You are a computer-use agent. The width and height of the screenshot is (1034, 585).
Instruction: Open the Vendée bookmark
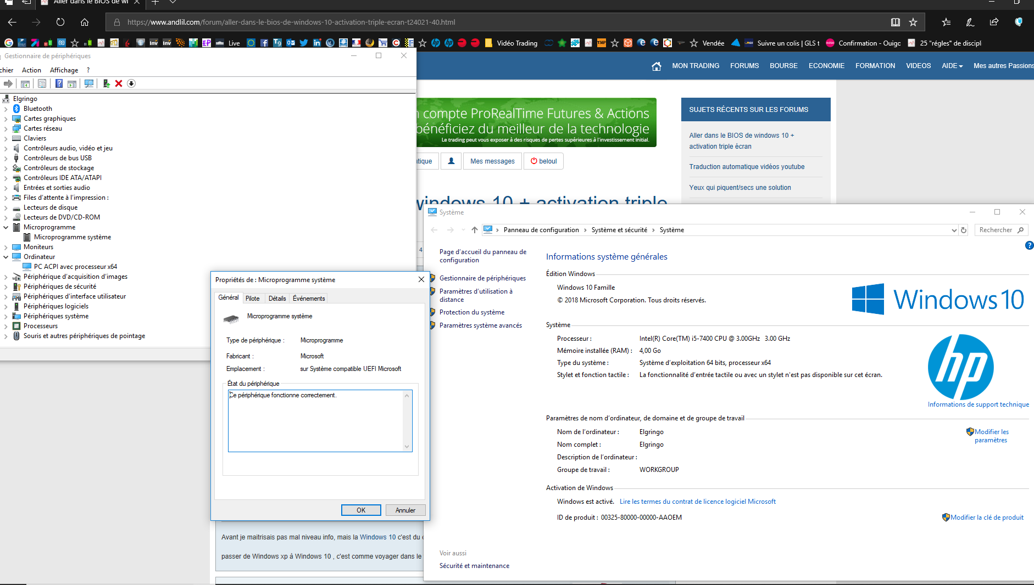coord(707,43)
